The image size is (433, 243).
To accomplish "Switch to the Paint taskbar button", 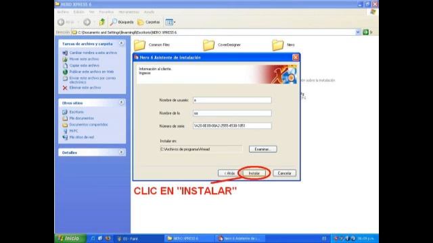I will point(139,238).
